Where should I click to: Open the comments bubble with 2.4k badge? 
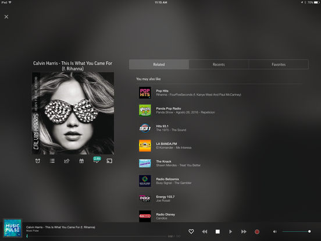97,160
